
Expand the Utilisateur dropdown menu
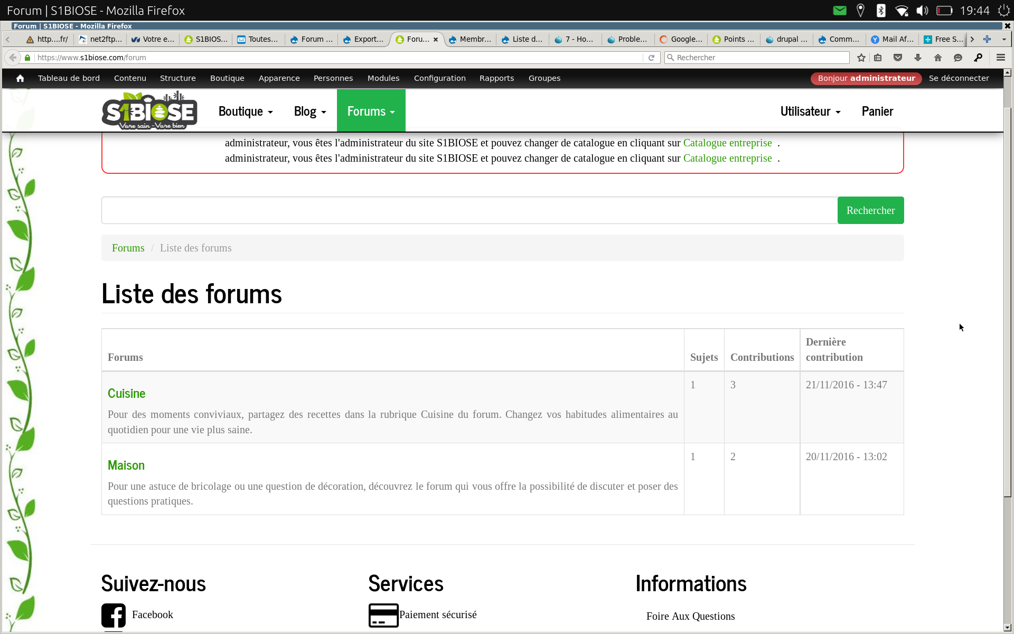coord(811,111)
